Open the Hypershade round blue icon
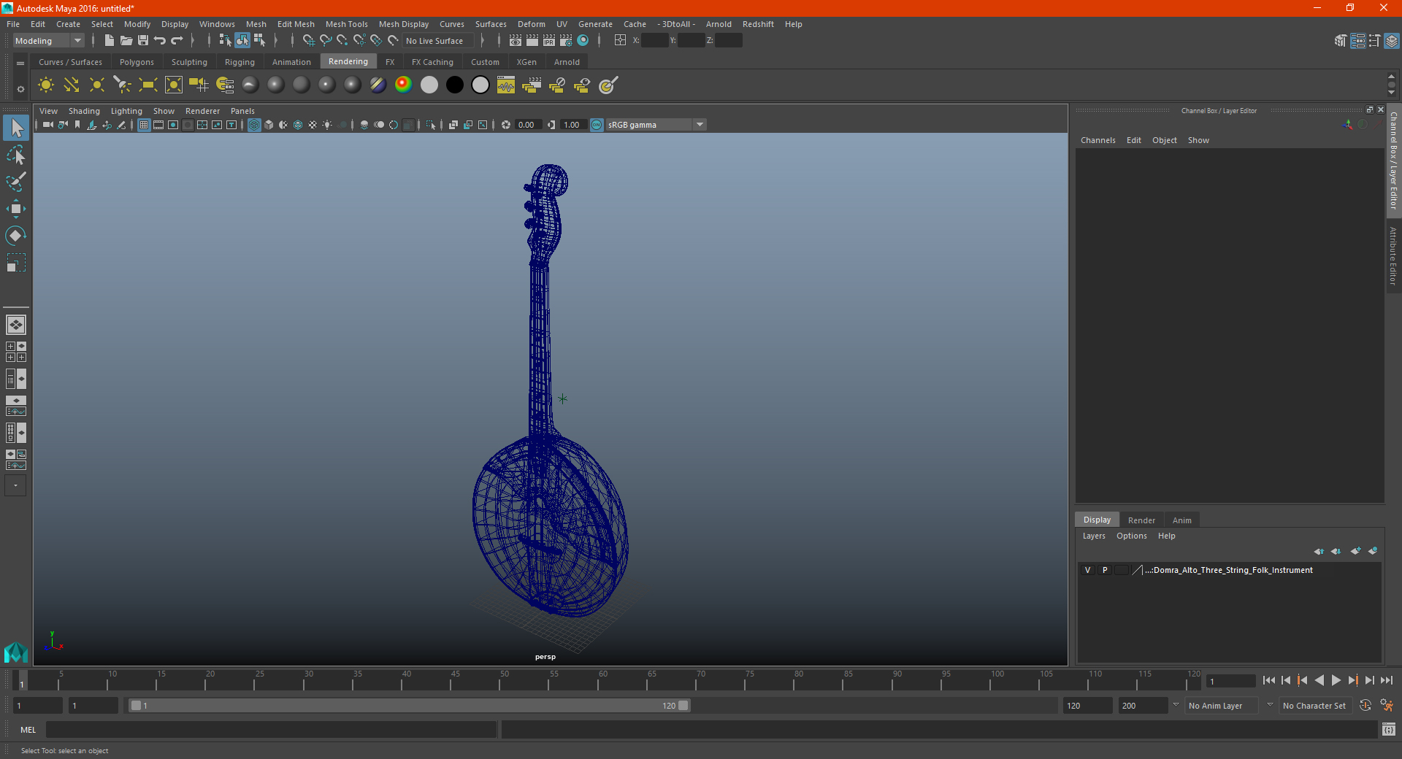 click(x=583, y=41)
